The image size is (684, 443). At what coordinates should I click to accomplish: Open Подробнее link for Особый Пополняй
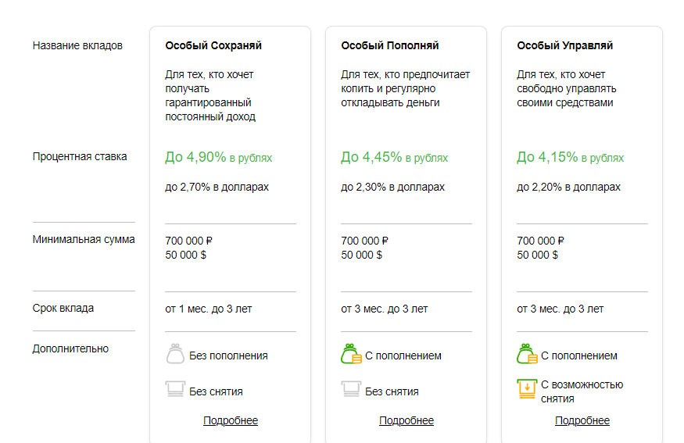[x=406, y=420]
